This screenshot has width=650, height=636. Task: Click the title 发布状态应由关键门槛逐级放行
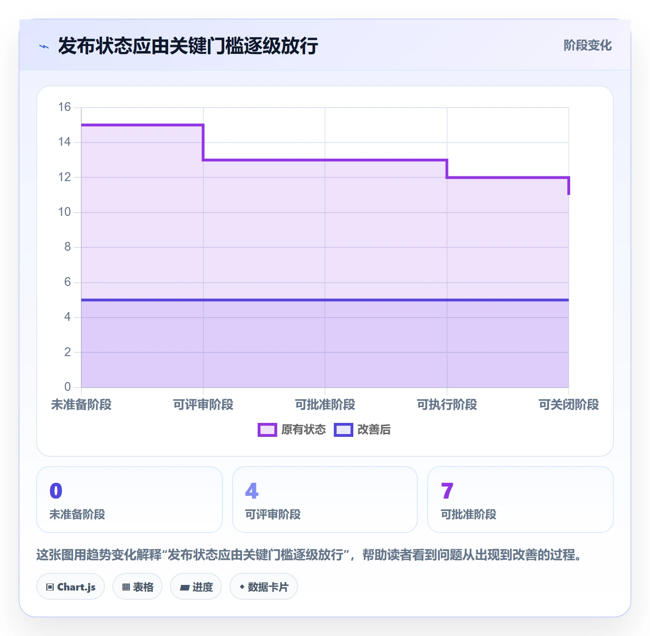(x=188, y=46)
